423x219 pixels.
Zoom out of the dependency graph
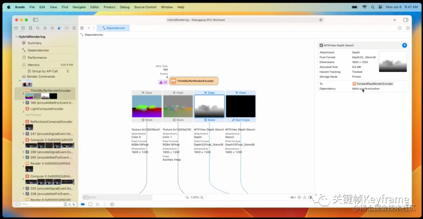point(187,197)
